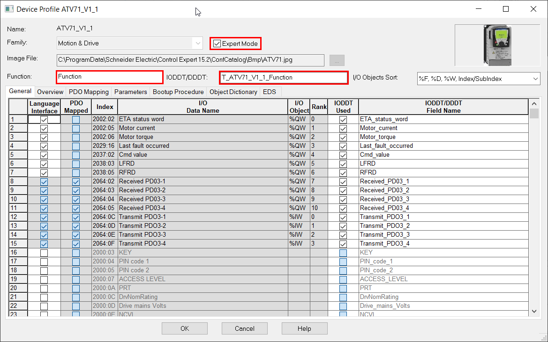Click the 'DrvNomRating' field name cell

point(443,297)
